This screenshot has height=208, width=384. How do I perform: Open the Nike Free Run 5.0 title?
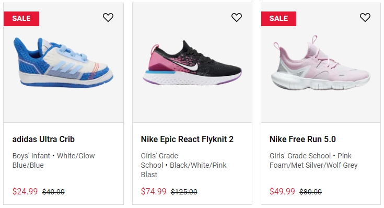click(302, 139)
